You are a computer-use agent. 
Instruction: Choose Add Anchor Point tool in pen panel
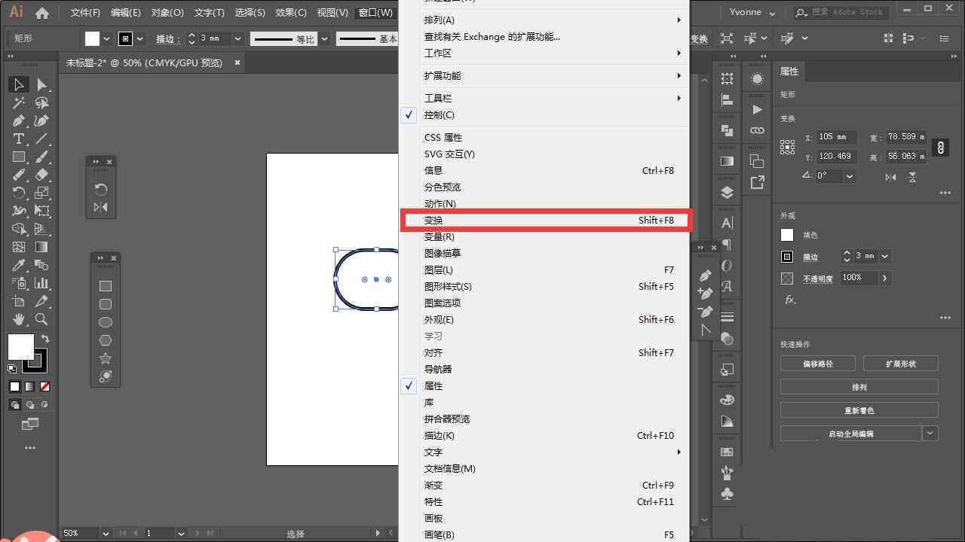click(x=706, y=294)
